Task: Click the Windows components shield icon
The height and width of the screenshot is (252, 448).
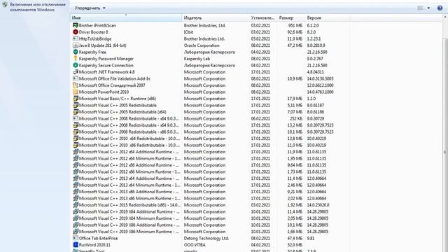Action: tap(5, 5)
